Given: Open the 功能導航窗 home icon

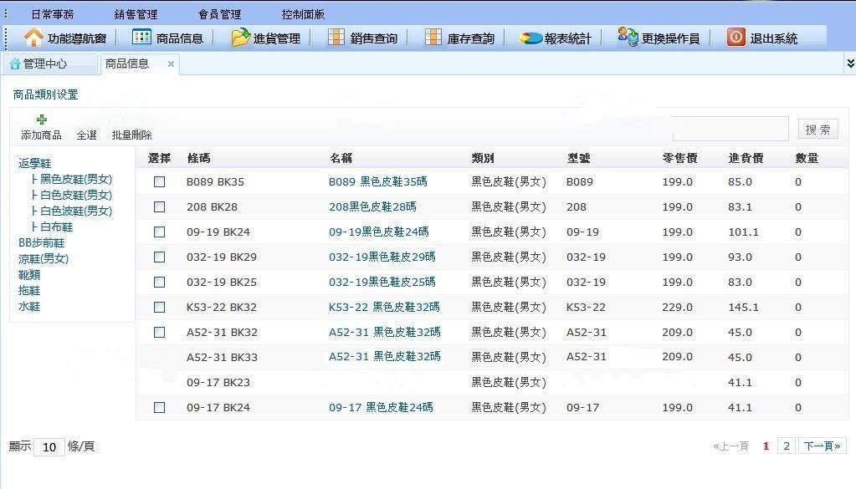Looking at the screenshot, I should (33, 38).
